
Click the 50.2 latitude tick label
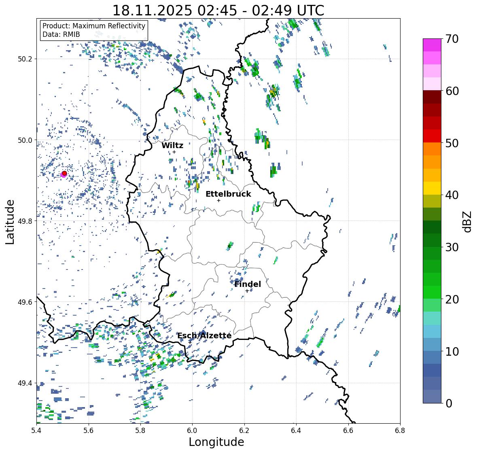point(25,59)
